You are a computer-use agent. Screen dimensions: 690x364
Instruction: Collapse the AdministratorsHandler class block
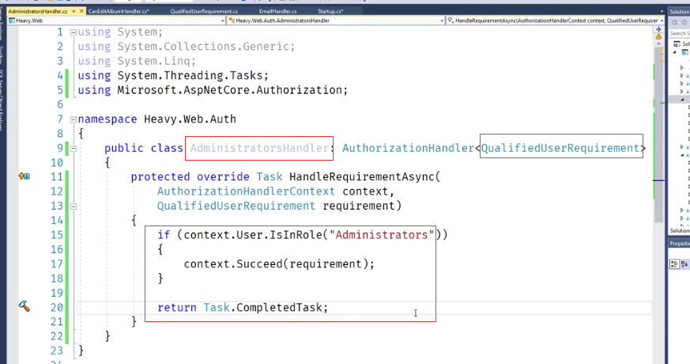[74, 149]
